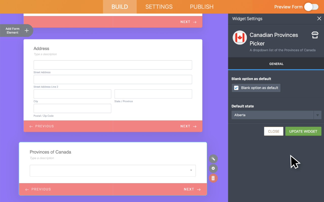Open the Provinces of Canada dropdown
This screenshot has height=202, width=324.
coord(113,171)
